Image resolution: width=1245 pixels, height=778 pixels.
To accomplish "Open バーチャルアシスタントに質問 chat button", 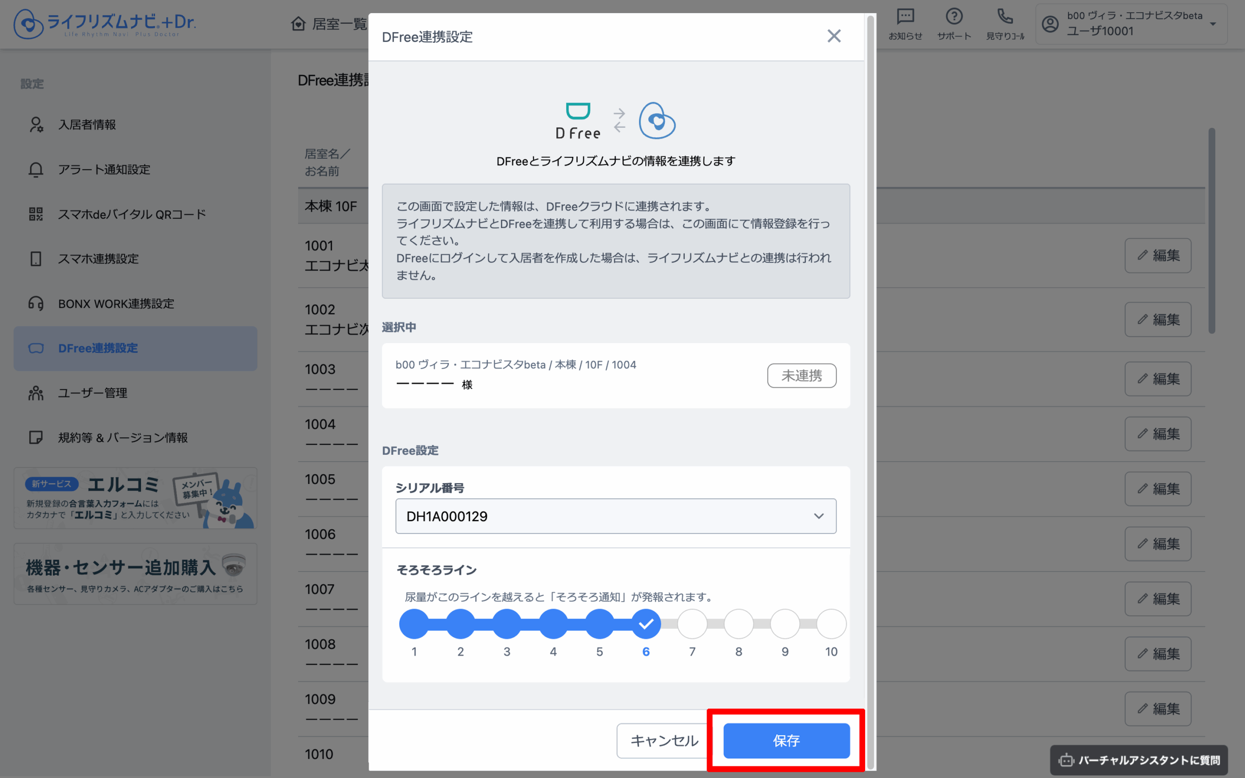I will pos(1139,760).
